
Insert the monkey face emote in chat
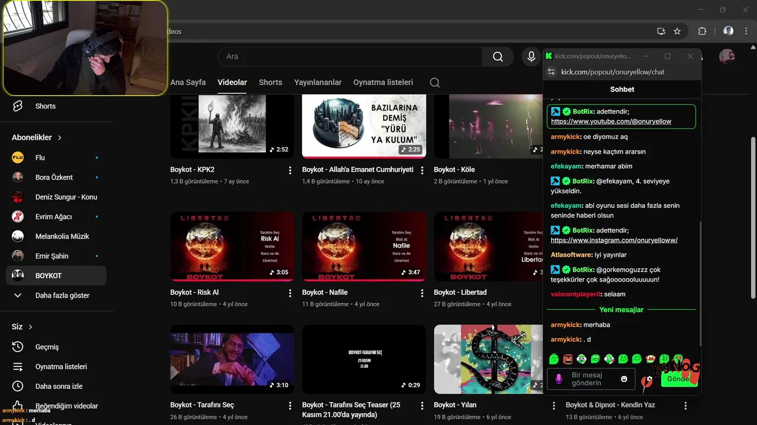pos(651,358)
